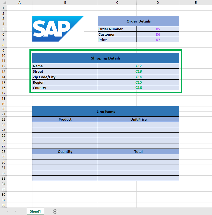Select the SAP logo image
This screenshot has height=215, width=212.
tap(58, 29)
